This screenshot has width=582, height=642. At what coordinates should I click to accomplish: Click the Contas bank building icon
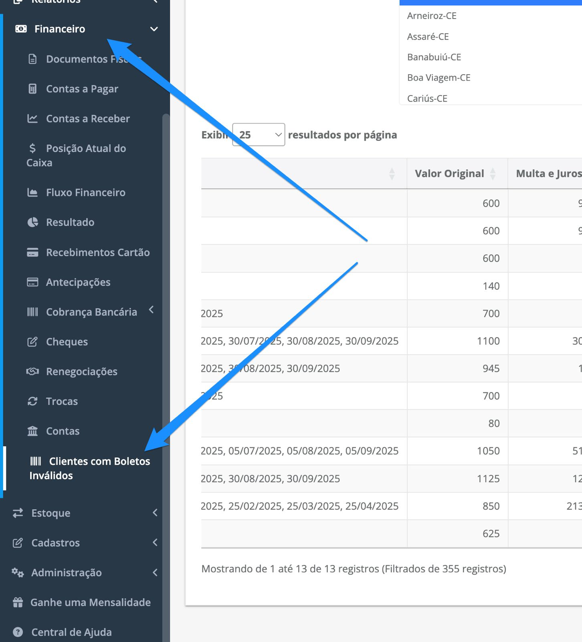coord(32,431)
